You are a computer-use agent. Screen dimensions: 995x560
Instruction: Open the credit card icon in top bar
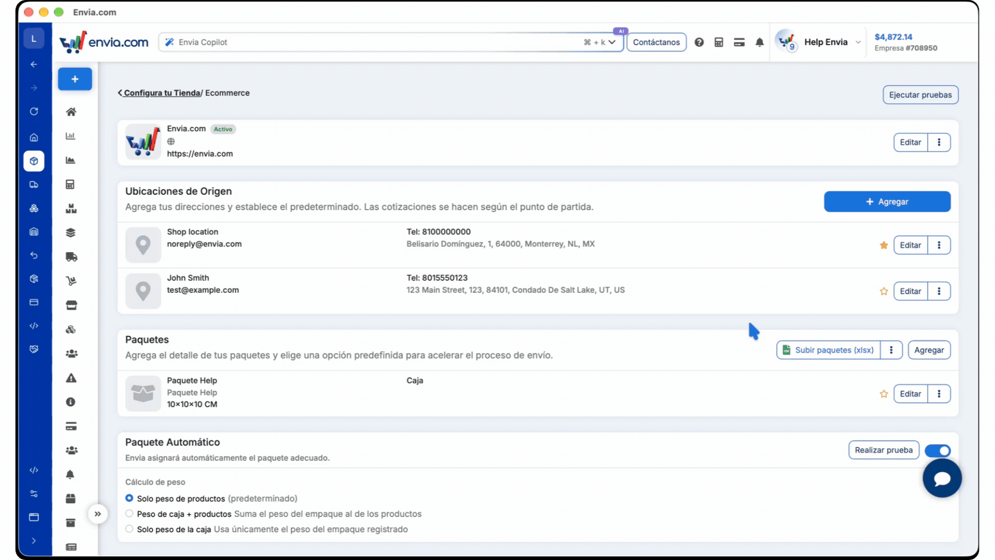(739, 43)
